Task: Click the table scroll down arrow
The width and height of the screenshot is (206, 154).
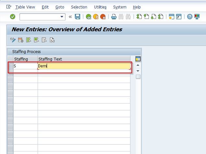Action: coord(138,71)
